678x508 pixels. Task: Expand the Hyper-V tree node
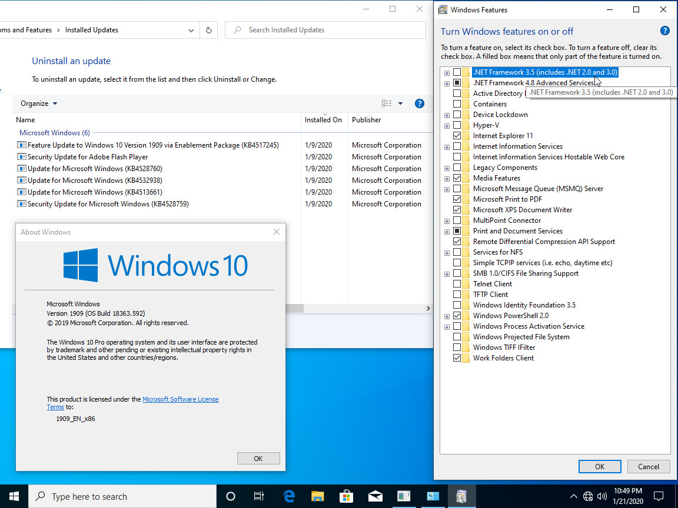click(447, 126)
